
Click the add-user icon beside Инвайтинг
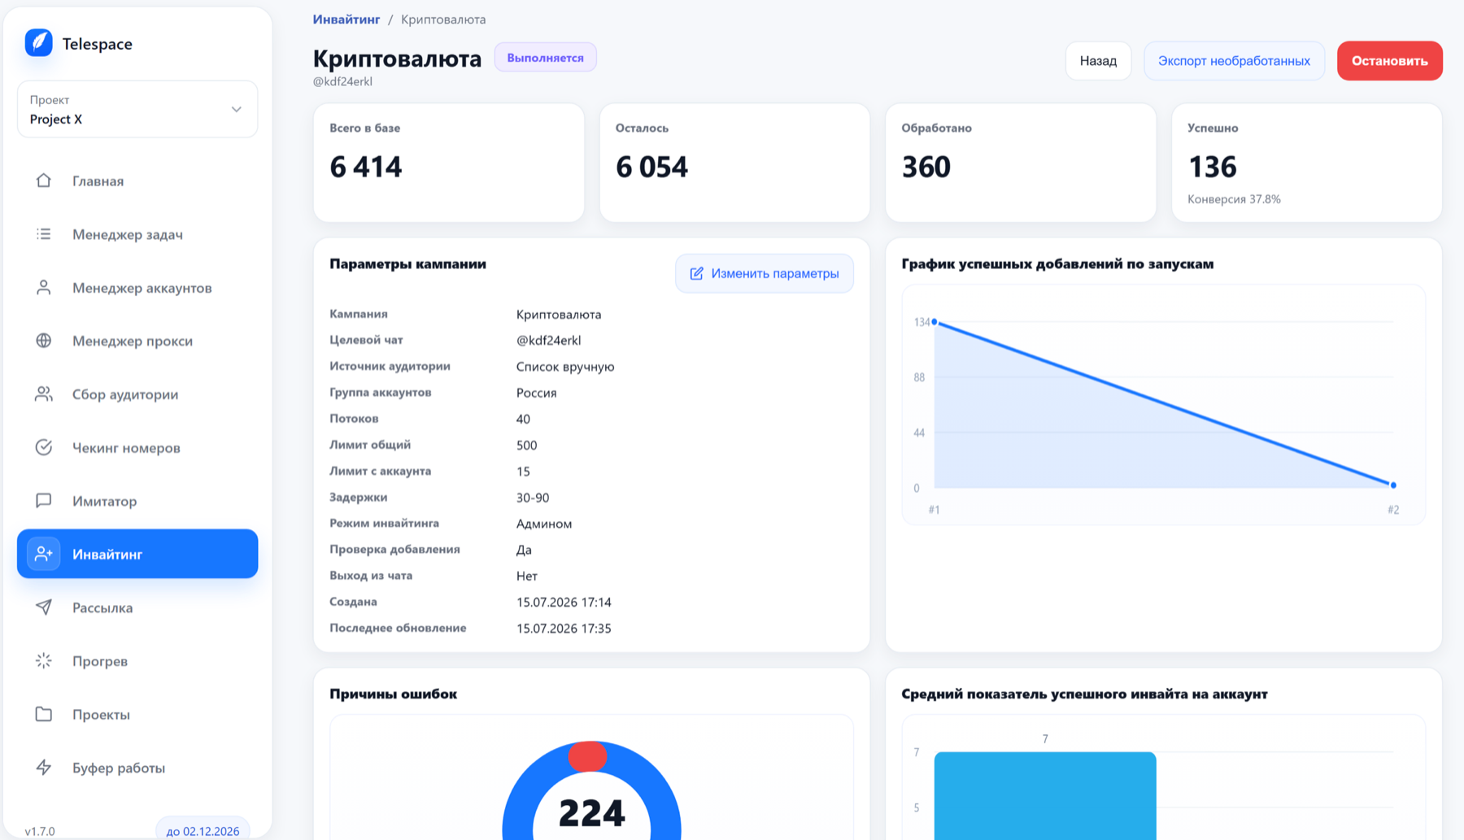pyautogui.click(x=44, y=554)
